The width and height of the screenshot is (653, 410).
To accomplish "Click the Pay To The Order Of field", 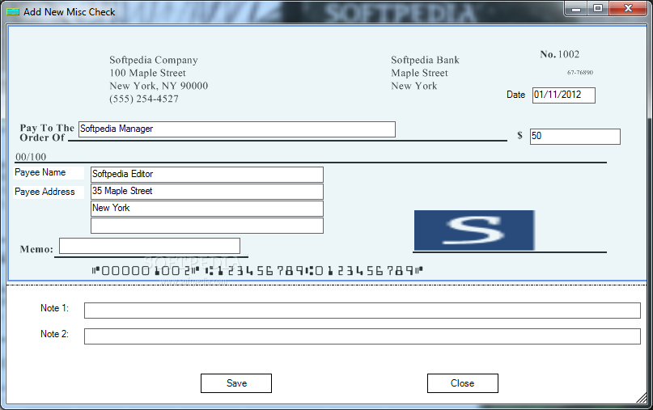I will pos(237,129).
